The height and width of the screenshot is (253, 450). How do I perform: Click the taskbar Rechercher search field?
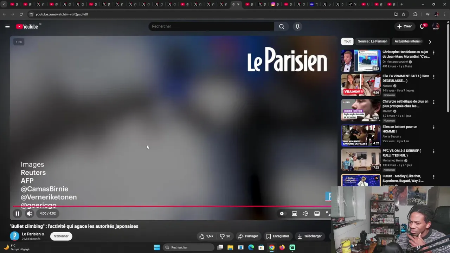[x=188, y=247]
